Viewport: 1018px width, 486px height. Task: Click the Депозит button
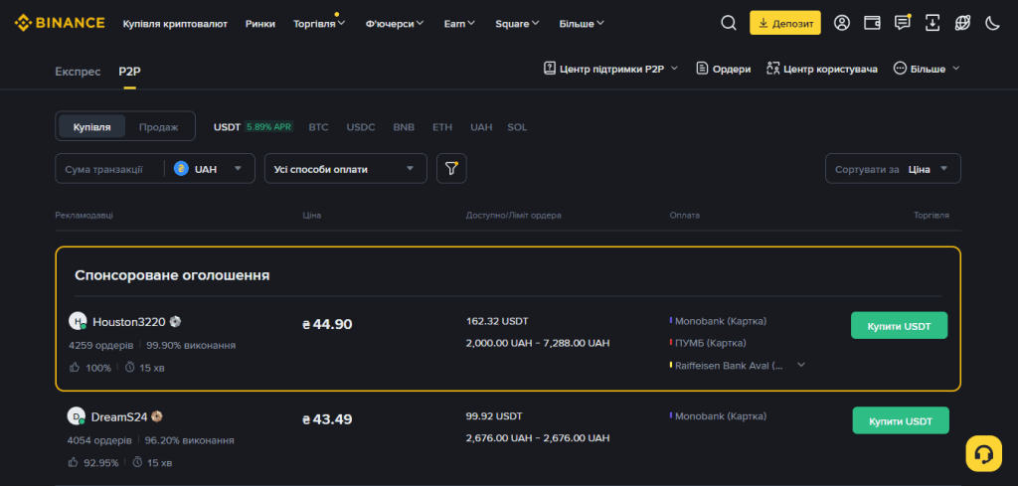click(785, 23)
